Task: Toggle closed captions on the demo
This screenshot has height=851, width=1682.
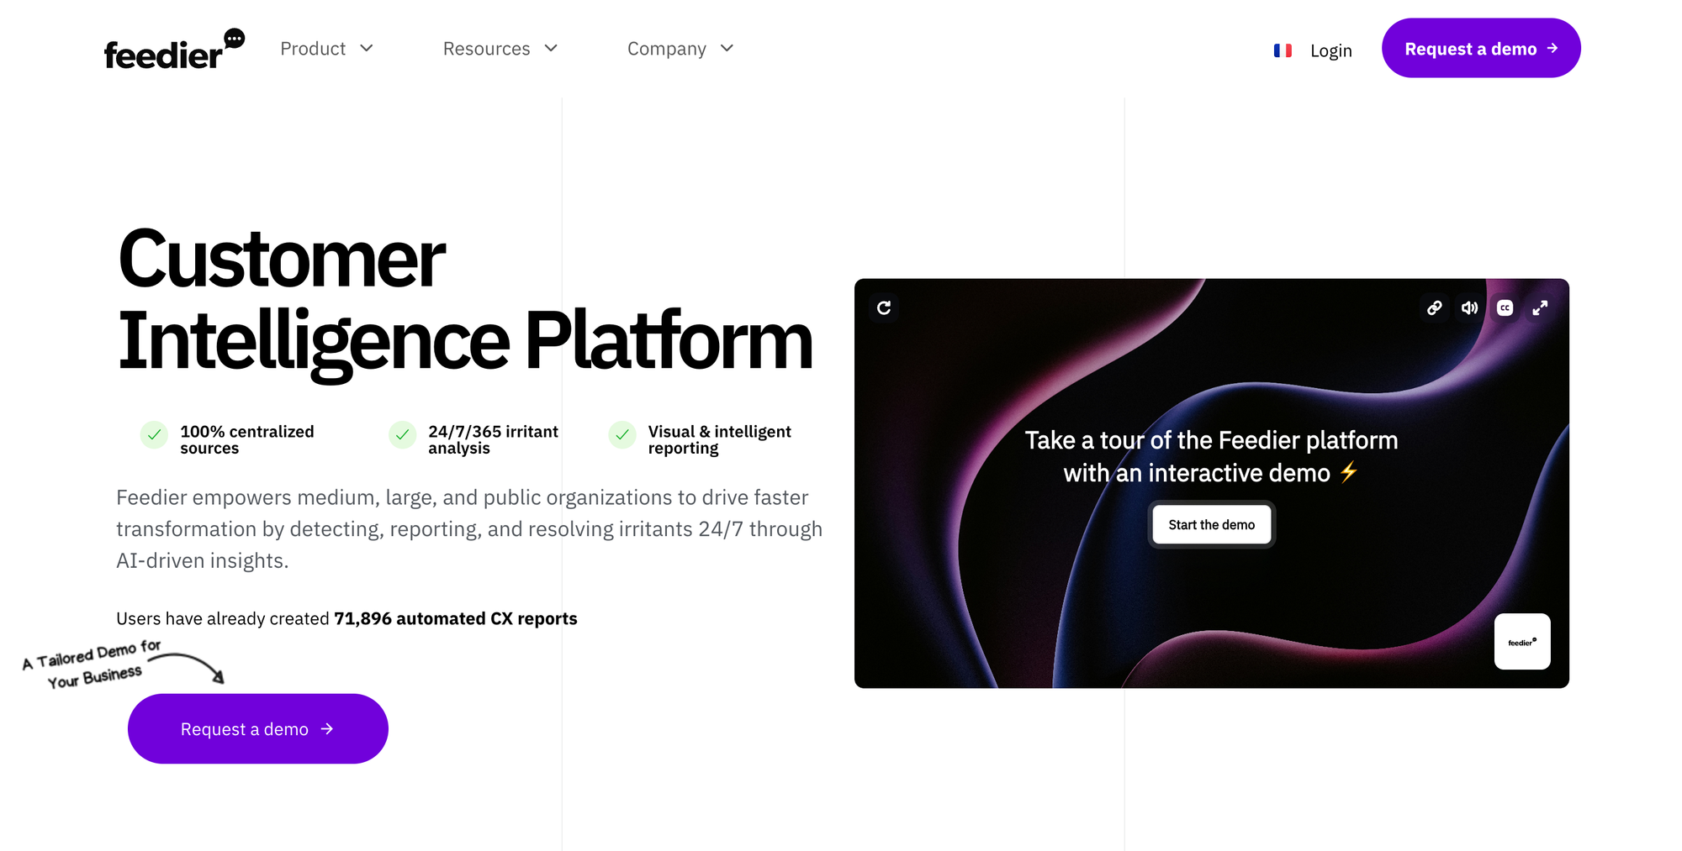Action: tap(1505, 307)
